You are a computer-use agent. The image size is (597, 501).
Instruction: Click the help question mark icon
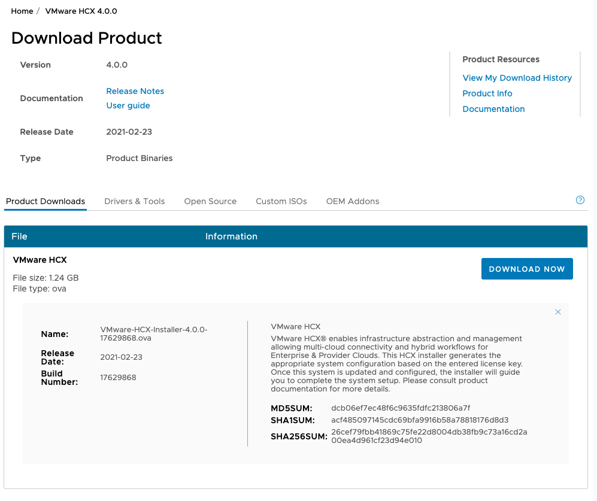[580, 200]
